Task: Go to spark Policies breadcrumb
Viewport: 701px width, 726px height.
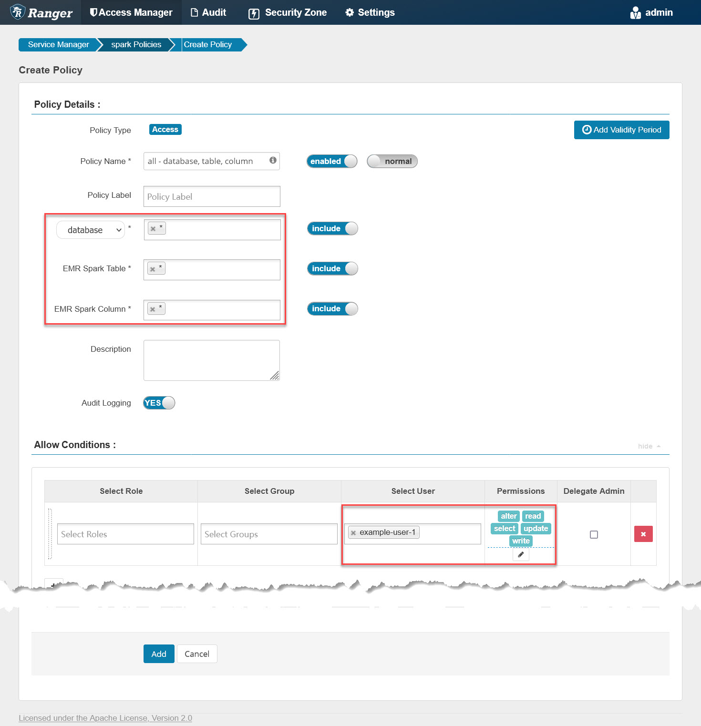Action: [x=136, y=44]
